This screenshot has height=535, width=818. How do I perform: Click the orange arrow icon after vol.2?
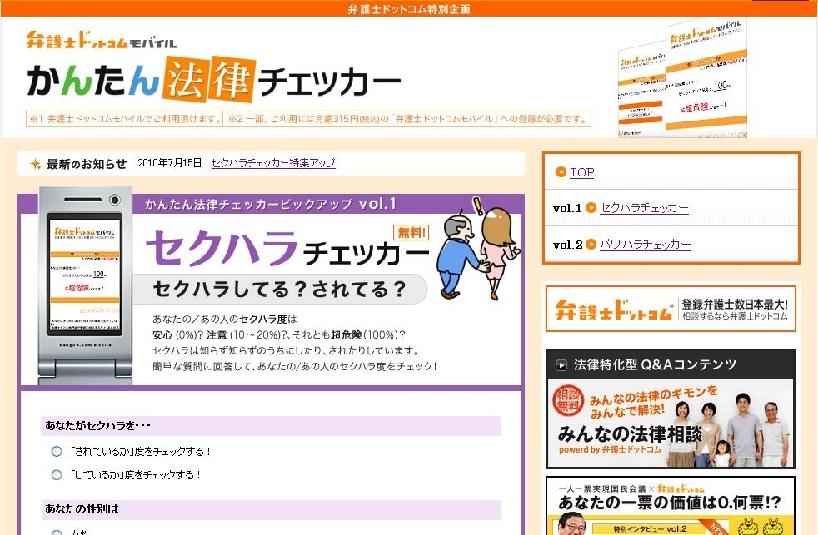pyautogui.click(x=591, y=245)
